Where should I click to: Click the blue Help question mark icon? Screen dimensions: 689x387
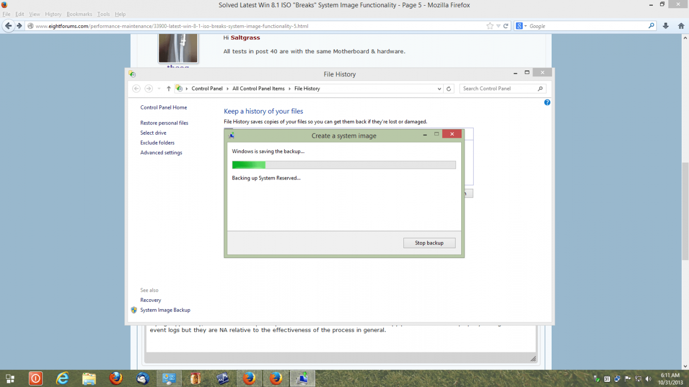click(x=547, y=103)
